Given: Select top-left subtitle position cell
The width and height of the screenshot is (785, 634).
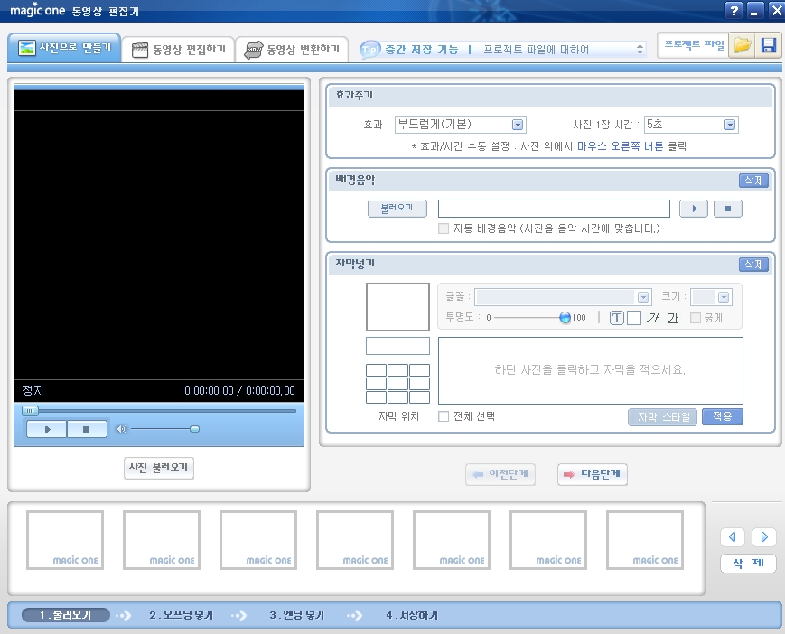Looking at the screenshot, I should tap(376, 369).
